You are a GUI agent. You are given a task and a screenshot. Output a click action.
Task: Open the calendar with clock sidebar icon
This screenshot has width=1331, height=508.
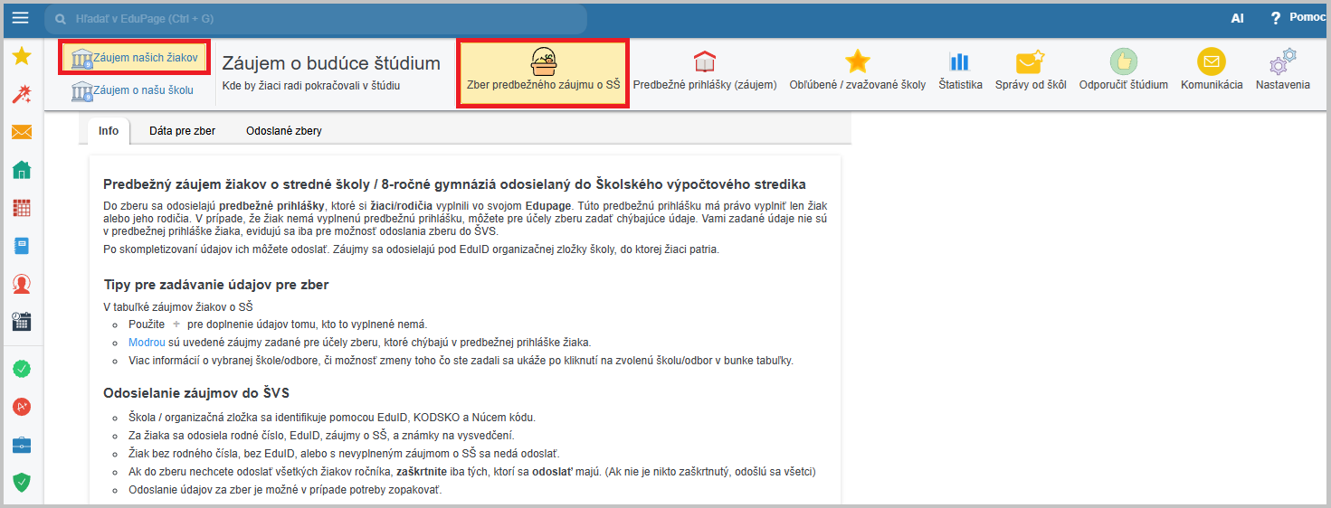pos(22,322)
